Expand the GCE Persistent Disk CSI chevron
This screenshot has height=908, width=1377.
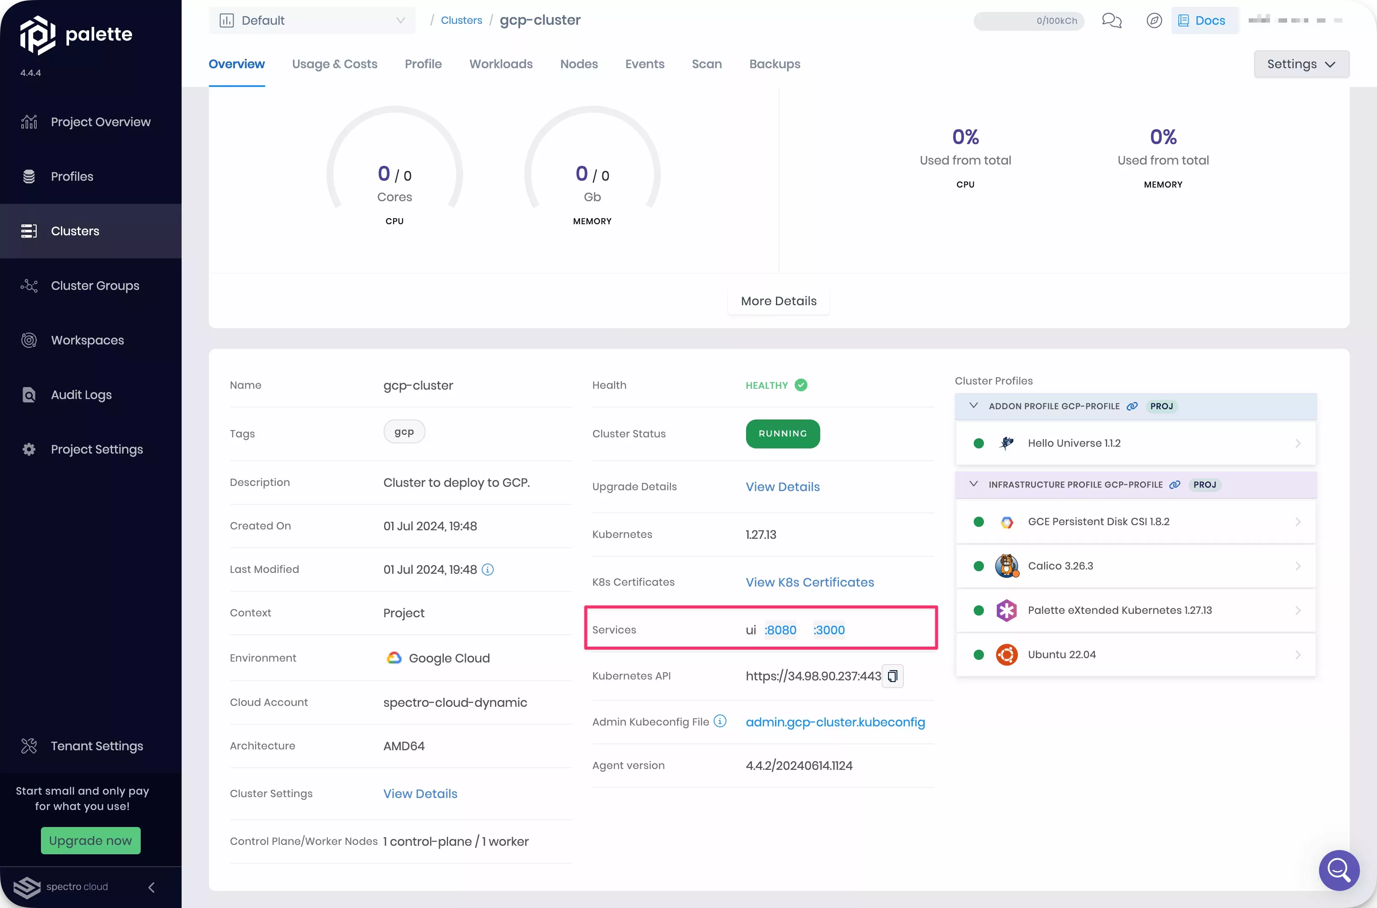click(x=1298, y=522)
